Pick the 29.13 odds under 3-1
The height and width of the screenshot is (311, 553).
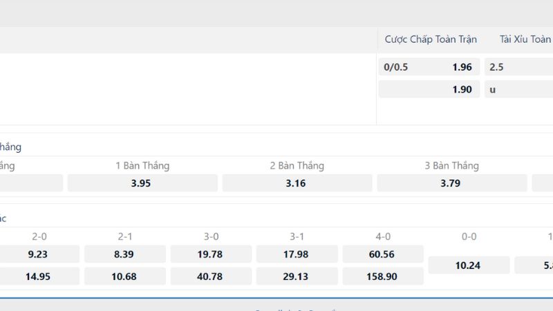coord(297,276)
